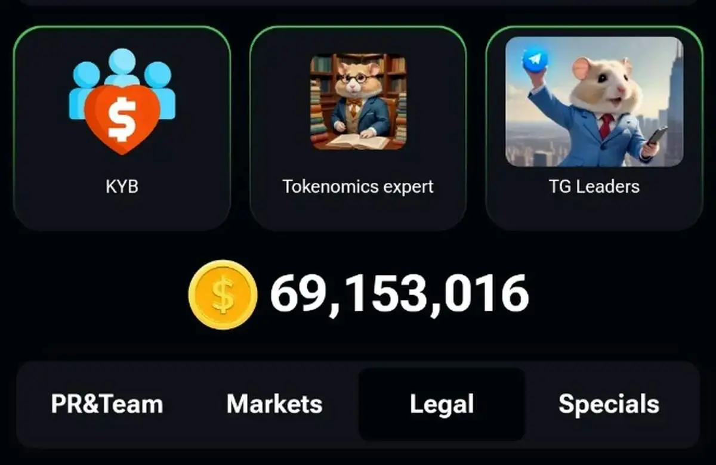716x465 pixels.
Task: Open the TG Leaders hamster picture
Action: 594,101
